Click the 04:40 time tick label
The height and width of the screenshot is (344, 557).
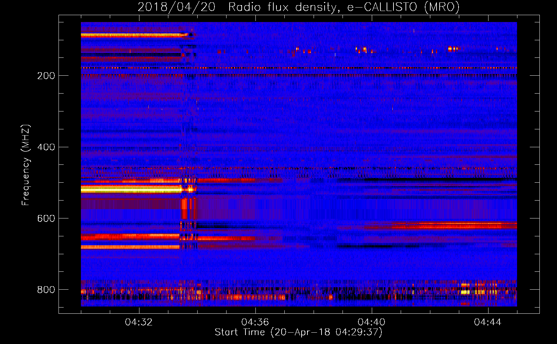371,322
